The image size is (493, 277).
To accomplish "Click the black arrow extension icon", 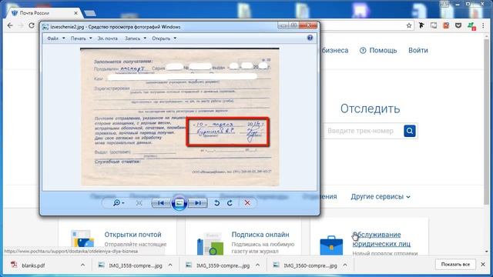I will pyautogui.click(x=421, y=25).
